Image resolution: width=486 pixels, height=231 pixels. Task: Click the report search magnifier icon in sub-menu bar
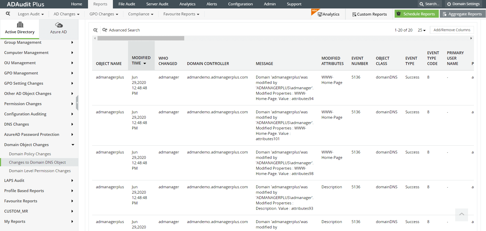click(x=8, y=14)
